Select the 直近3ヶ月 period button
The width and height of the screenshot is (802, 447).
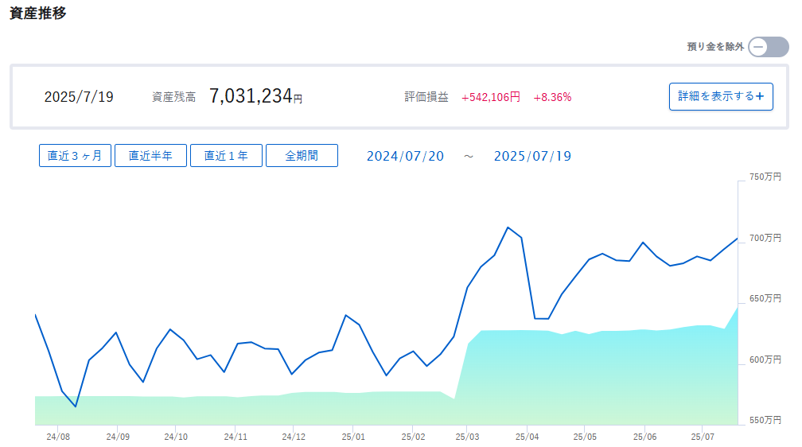(75, 155)
